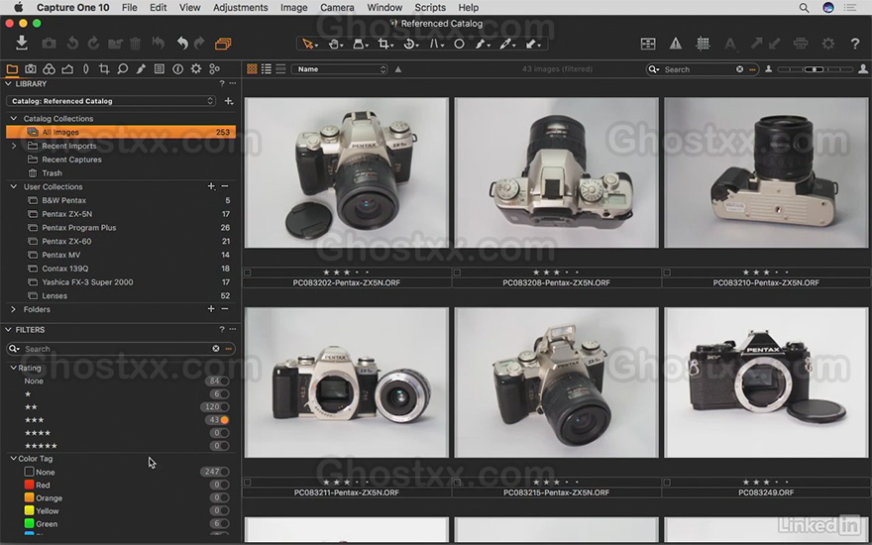Click the Undo arrow in toolbar
Image resolution: width=872 pixels, height=545 pixels.
[x=182, y=44]
